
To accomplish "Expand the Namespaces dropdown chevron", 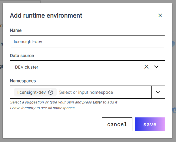I will [x=158, y=92].
